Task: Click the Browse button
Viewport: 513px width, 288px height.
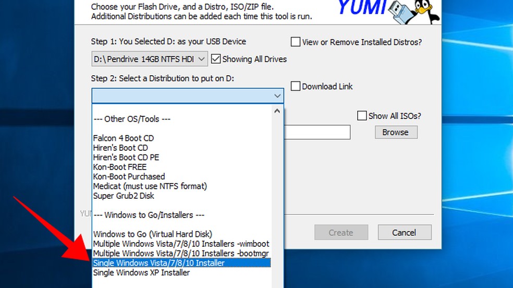Action: click(x=396, y=132)
